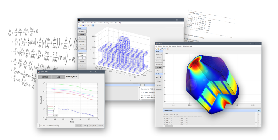Open File menu in grid window
The width and height of the screenshot is (278, 140).
tap(79, 23)
